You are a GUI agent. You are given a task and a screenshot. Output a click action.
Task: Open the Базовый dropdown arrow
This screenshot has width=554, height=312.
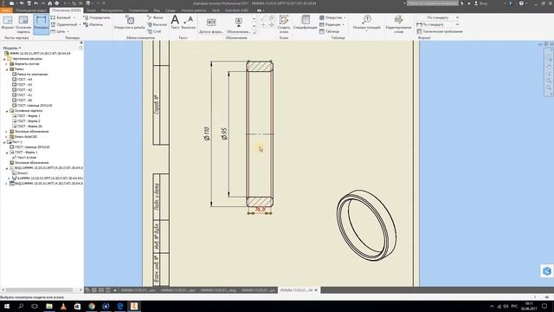pyautogui.click(x=74, y=17)
